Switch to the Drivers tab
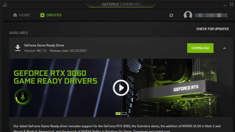This screenshot has height=132, width=235. click(51, 15)
